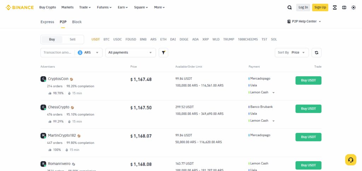Select the USDC coin tab

pyautogui.click(x=117, y=40)
